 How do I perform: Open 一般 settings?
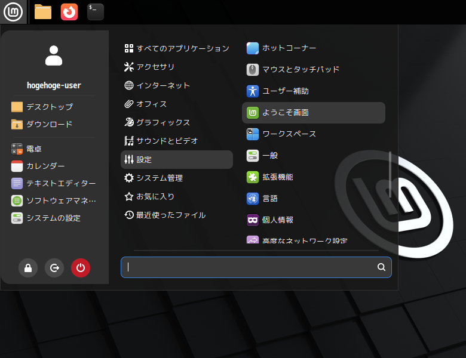pos(314,156)
